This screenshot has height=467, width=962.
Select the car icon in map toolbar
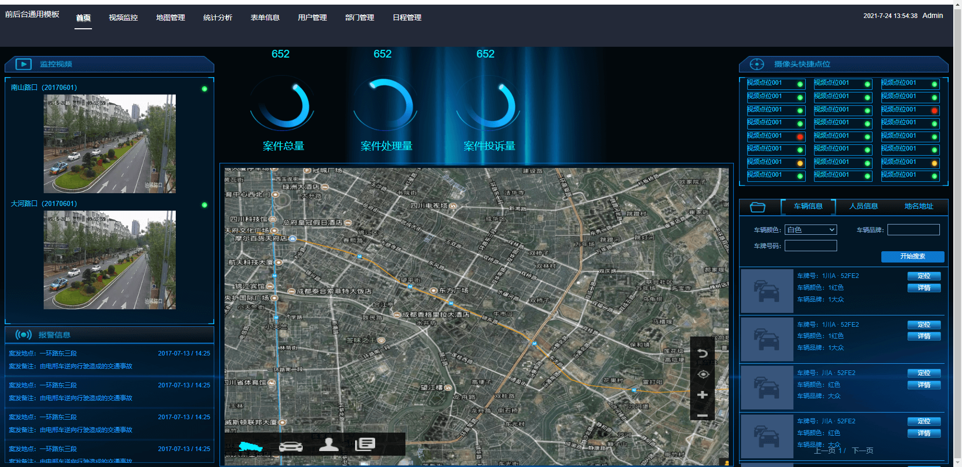(291, 446)
